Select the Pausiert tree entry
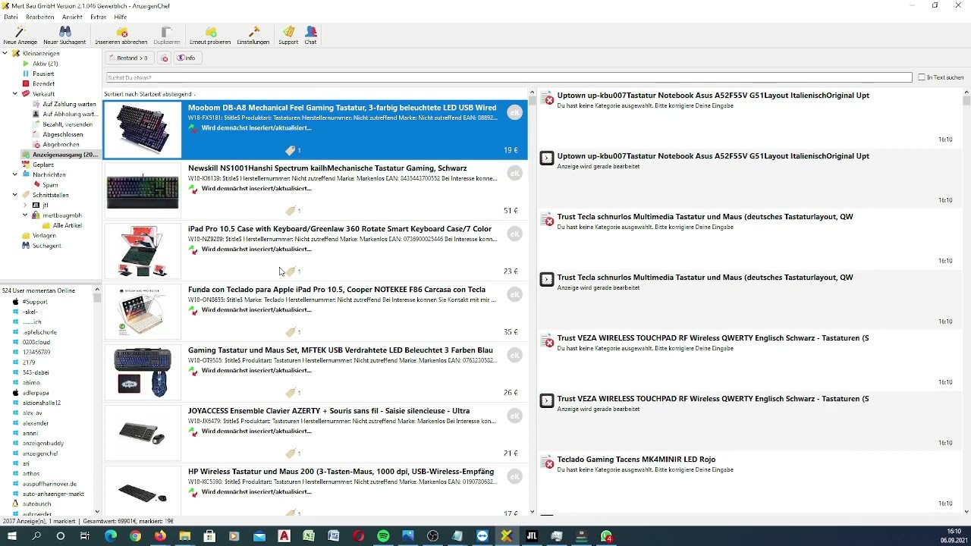This screenshot has width=971, height=546. tap(43, 74)
